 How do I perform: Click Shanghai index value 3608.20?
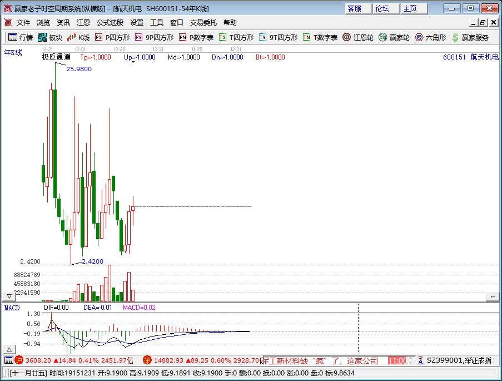(38, 360)
